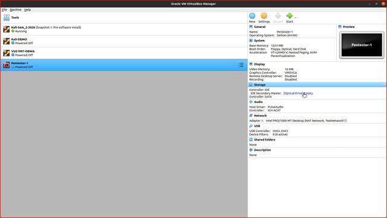
Task: Click the Running status of Kali-Sem_2-2020
Action: coord(21,31)
